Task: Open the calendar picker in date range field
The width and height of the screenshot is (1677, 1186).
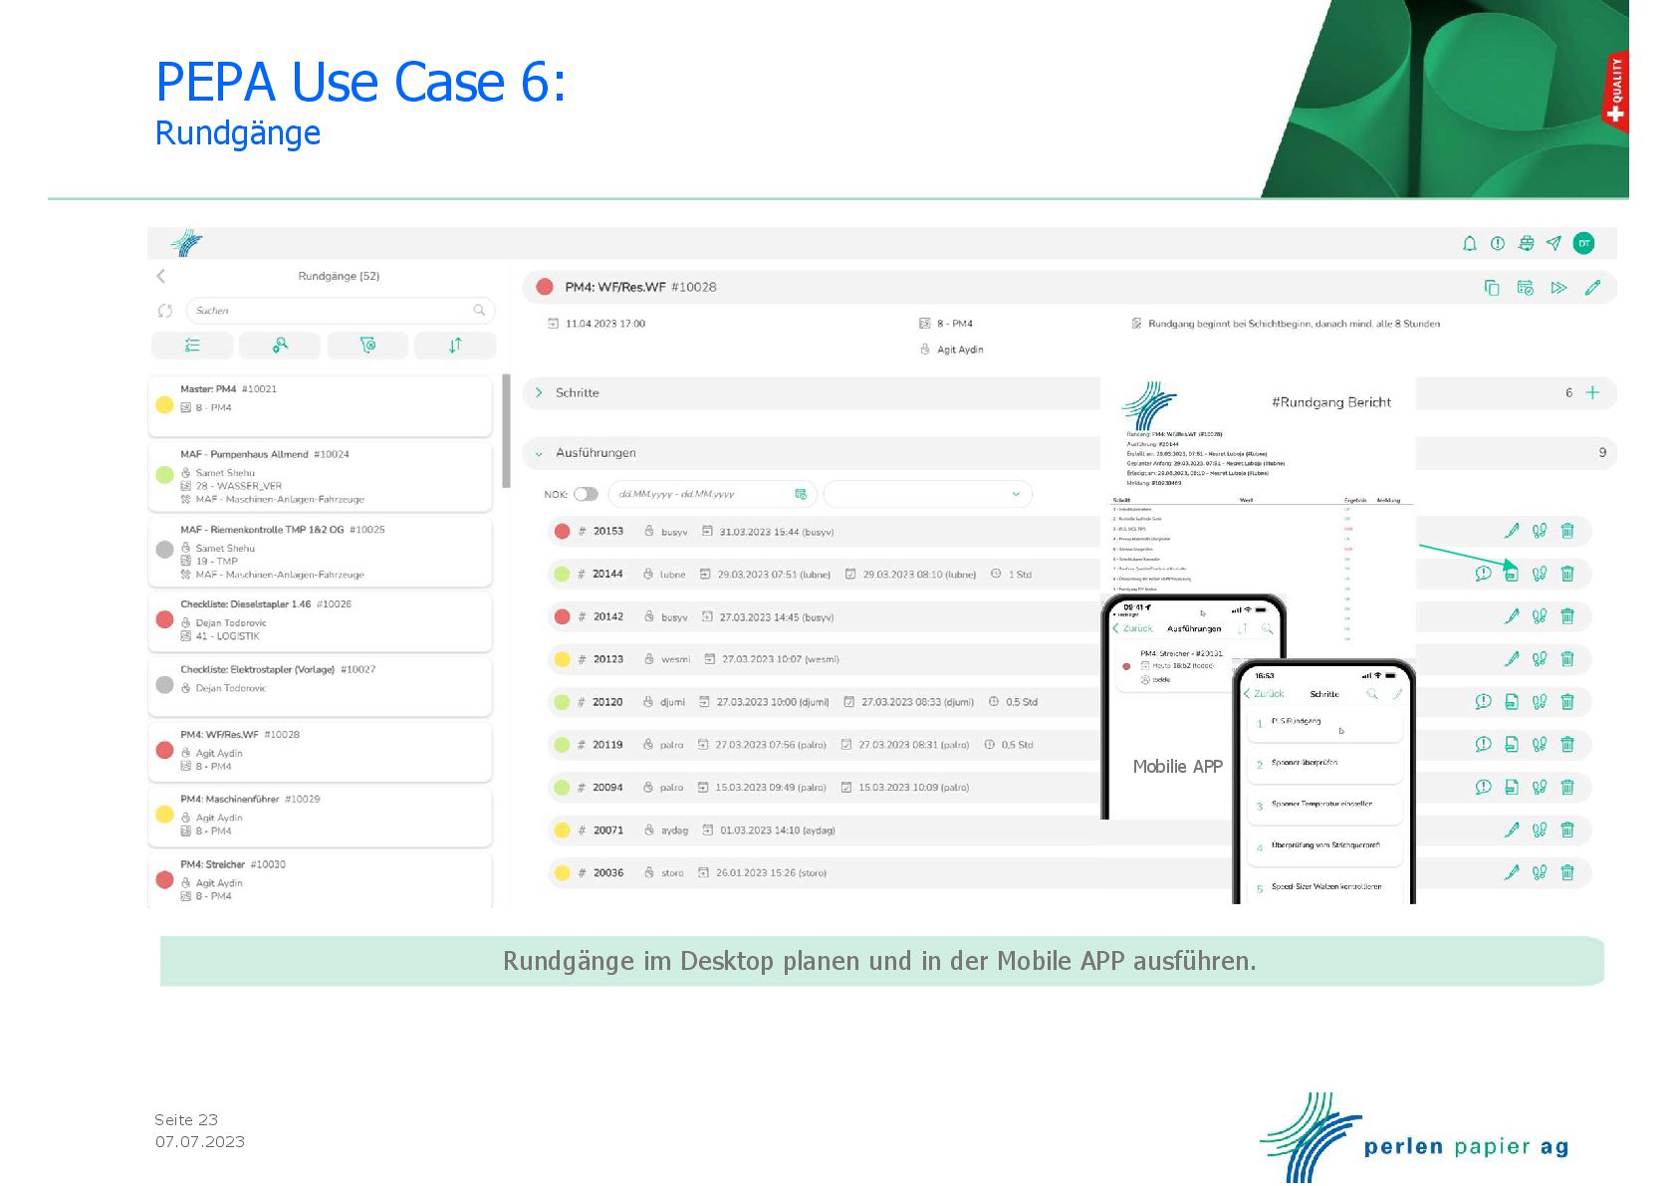Action: click(801, 494)
